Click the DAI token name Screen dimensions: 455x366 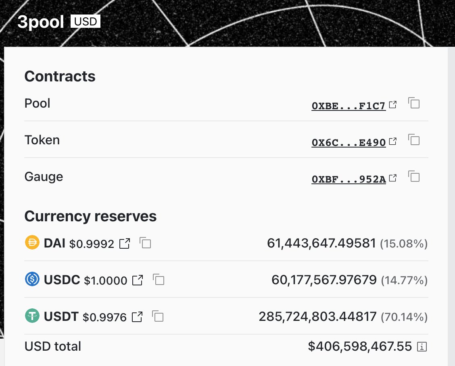point(54,243)
